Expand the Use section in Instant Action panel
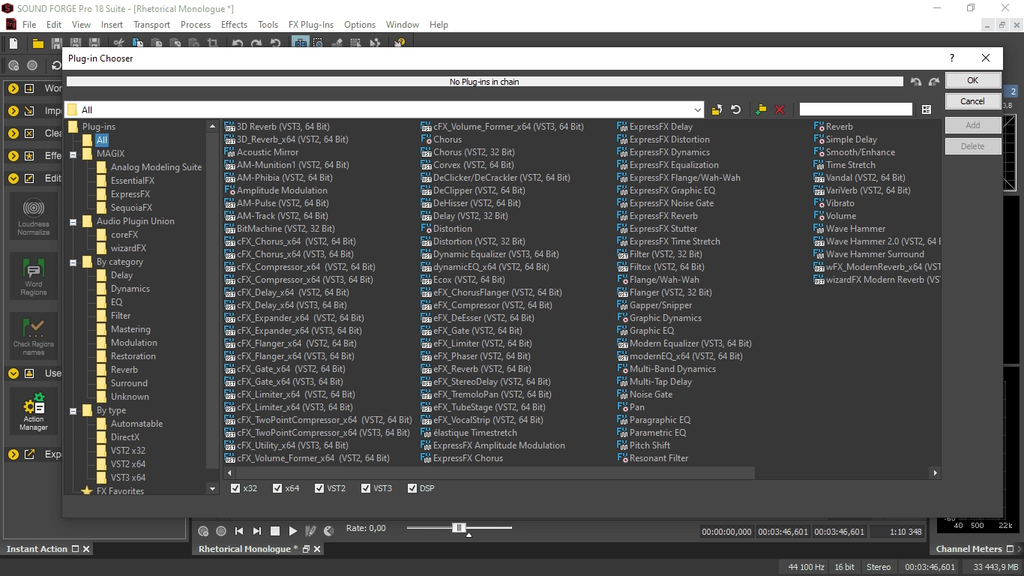 [13, 373]
